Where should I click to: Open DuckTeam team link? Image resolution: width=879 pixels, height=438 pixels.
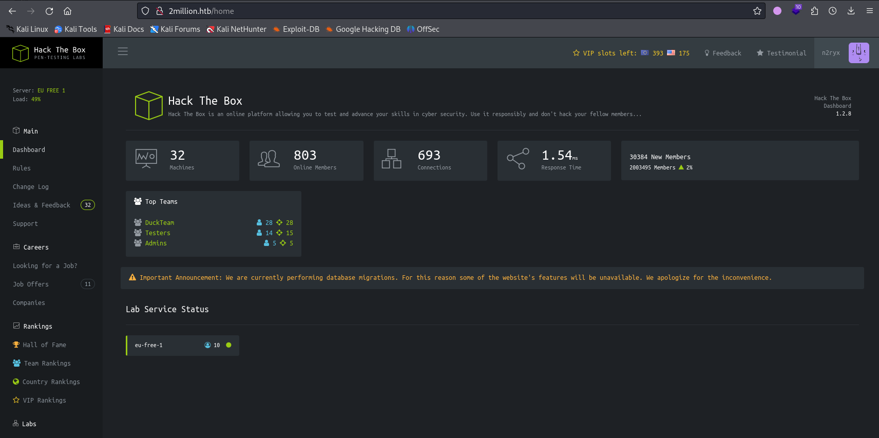tap(160, 222)
